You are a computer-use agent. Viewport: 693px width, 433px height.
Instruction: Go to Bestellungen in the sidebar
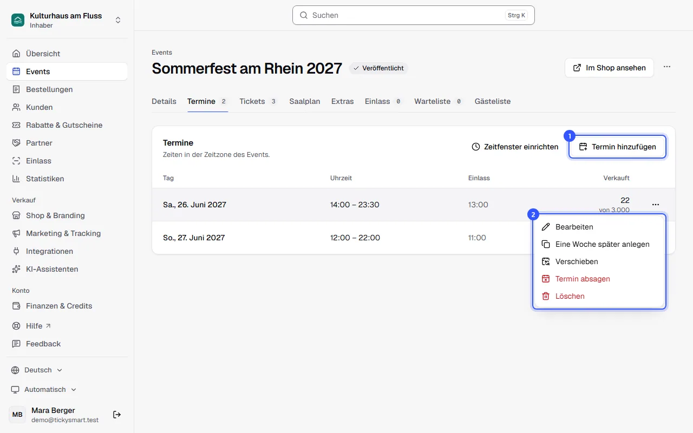tap(67, 89)
